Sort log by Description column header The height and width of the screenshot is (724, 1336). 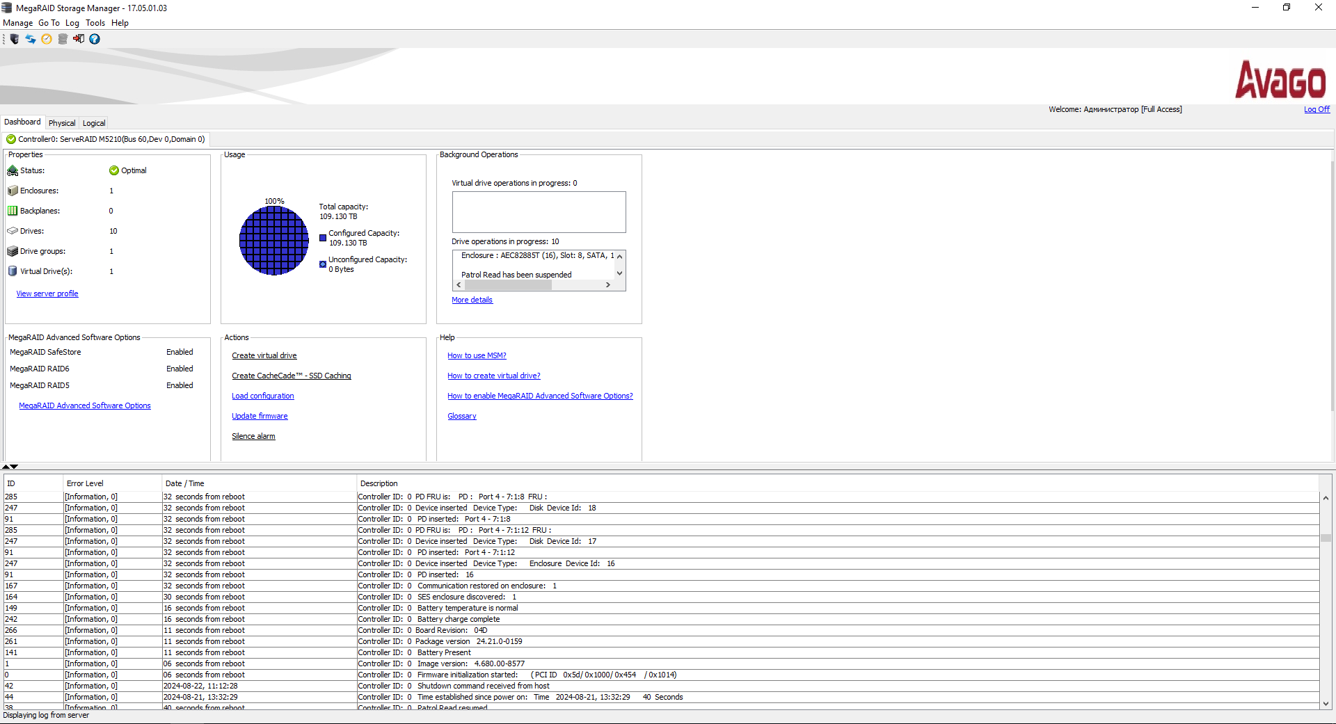pyautogui.click(x=838, y=483)
